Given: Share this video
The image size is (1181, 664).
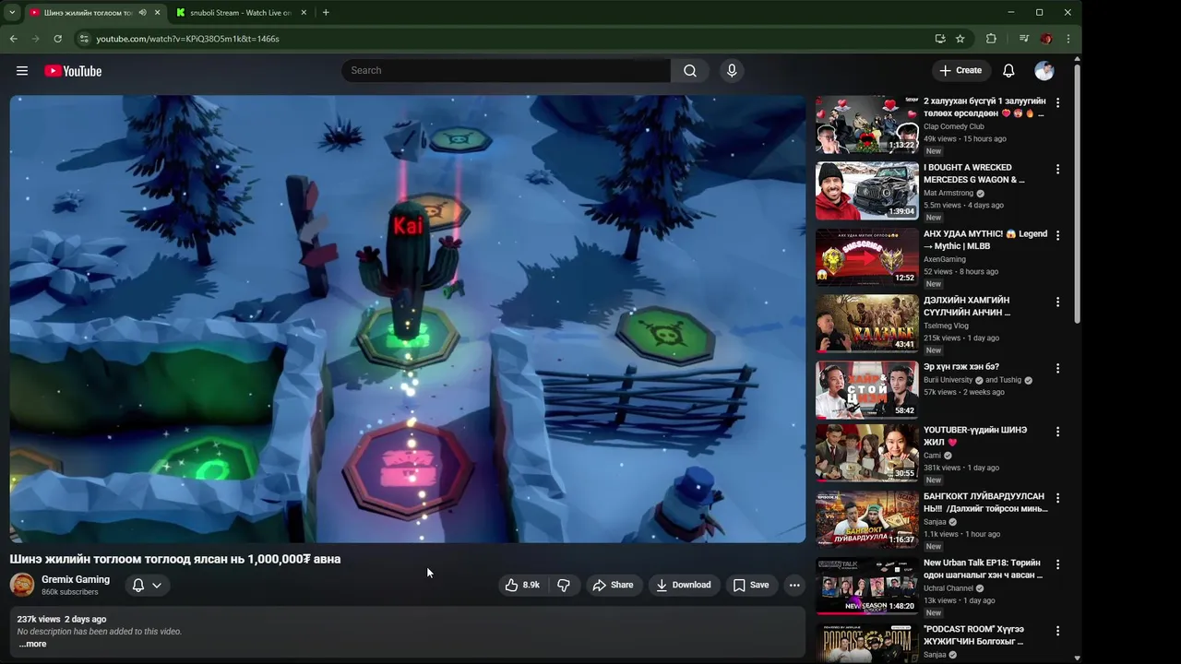Looking at the screenshot, I should point(613,585).
